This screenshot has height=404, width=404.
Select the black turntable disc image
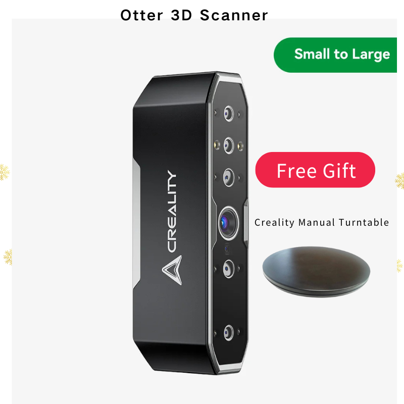click(x=317, y=271)
